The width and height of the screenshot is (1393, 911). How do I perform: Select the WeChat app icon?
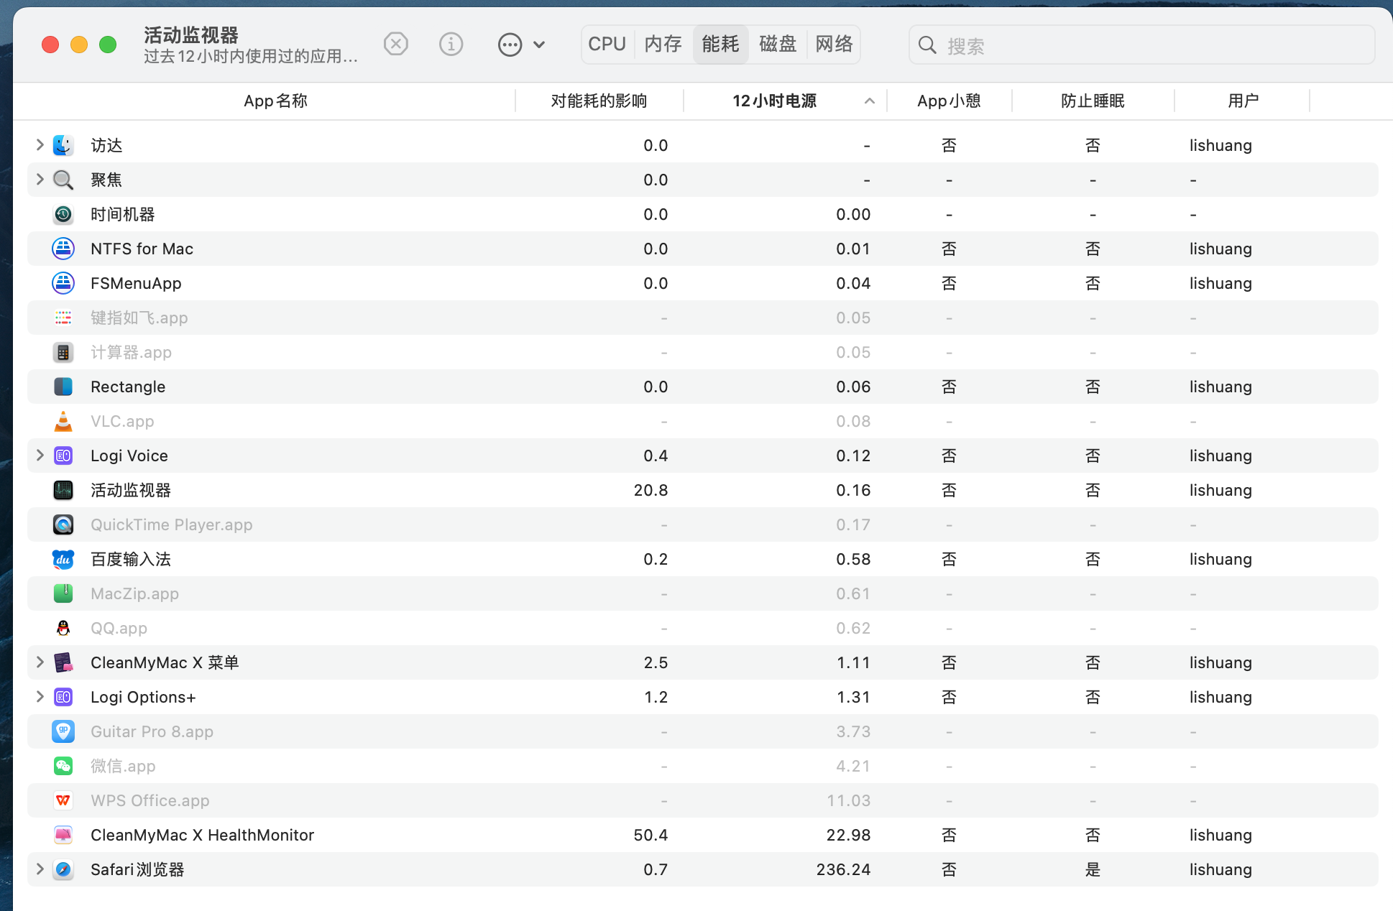[x=63, y=766]
